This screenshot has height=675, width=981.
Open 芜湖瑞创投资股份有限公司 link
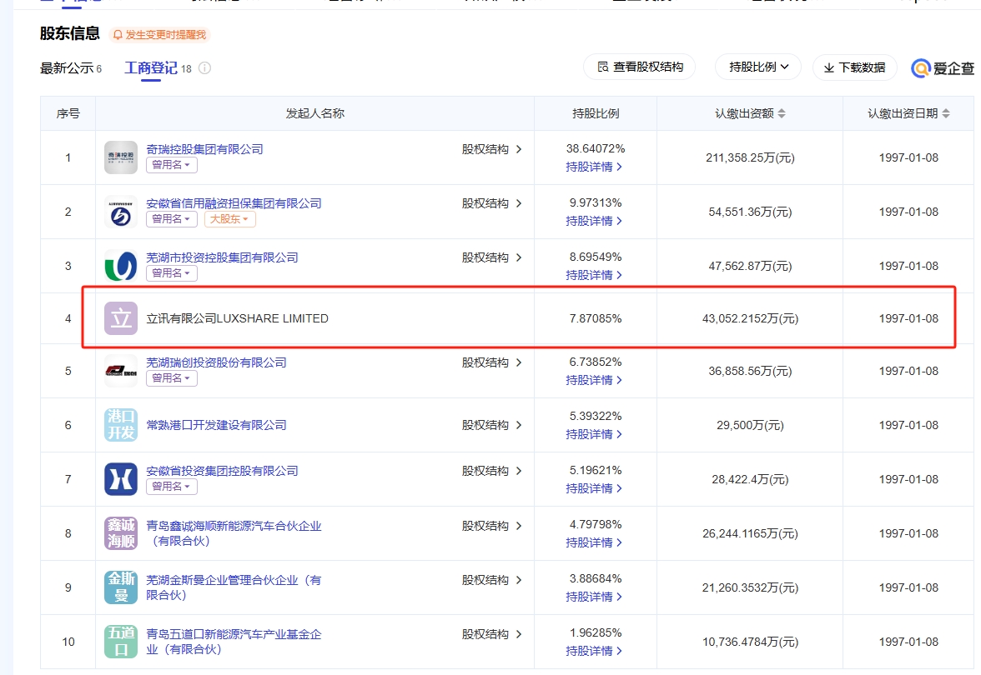coord(217,362)
